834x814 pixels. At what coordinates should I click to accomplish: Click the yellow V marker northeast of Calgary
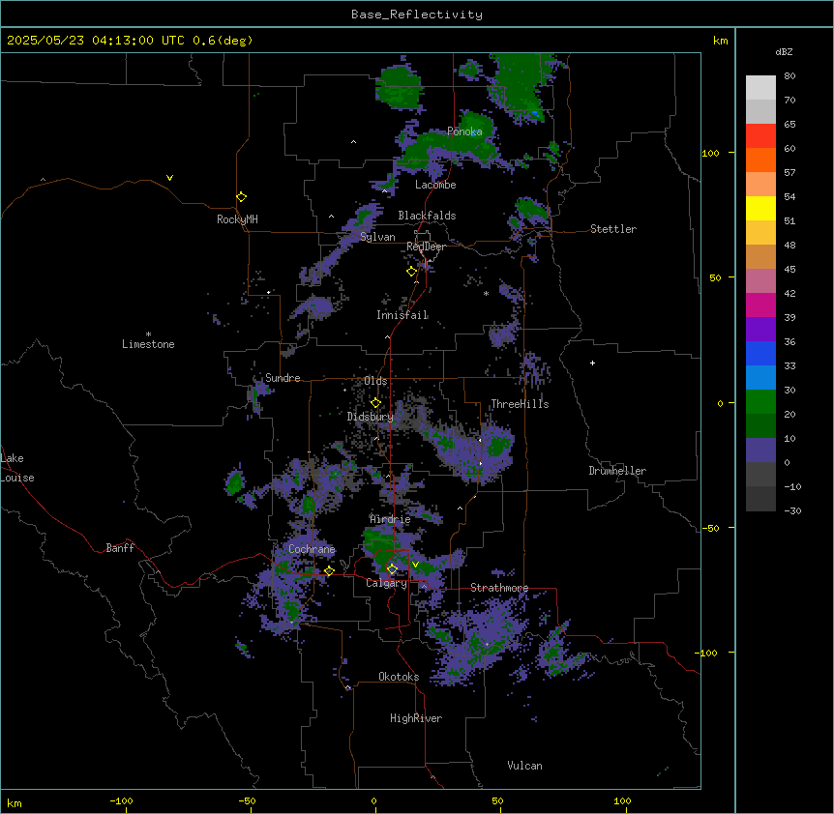pyautogui.click(x=415, y=565)
